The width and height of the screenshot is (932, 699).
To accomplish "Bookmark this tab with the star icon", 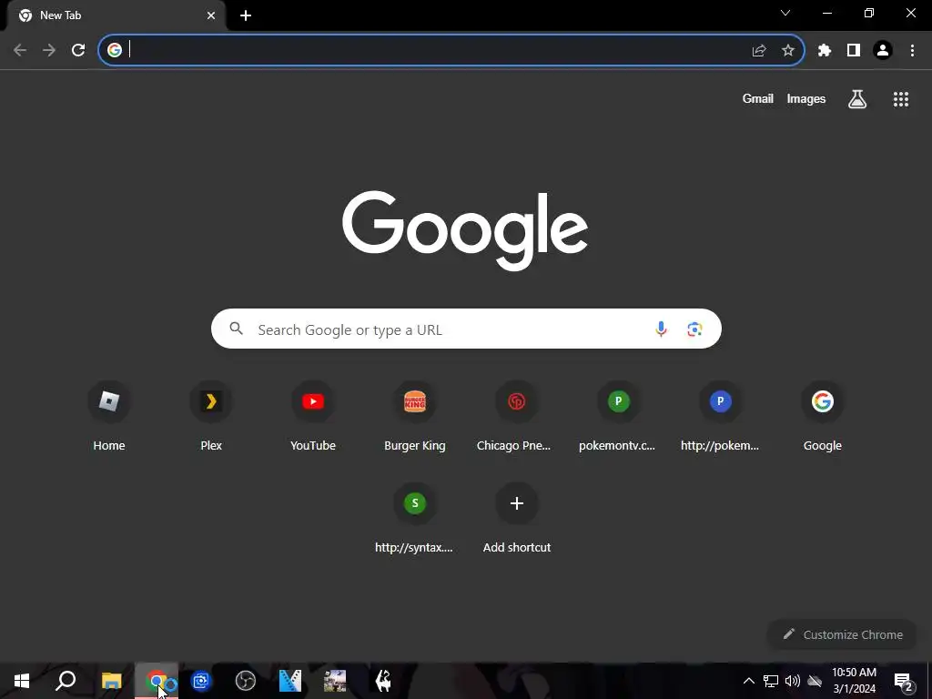I will [787, 51].
